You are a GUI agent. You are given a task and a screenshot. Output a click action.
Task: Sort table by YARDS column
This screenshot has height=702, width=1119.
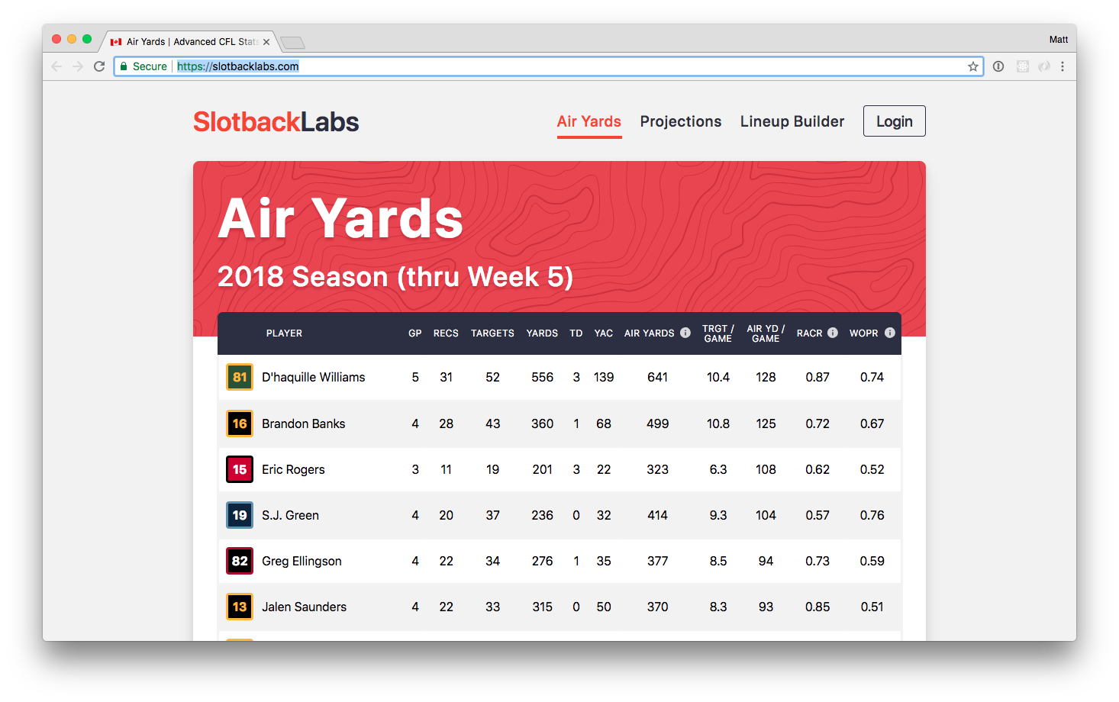tap(542, 333)
